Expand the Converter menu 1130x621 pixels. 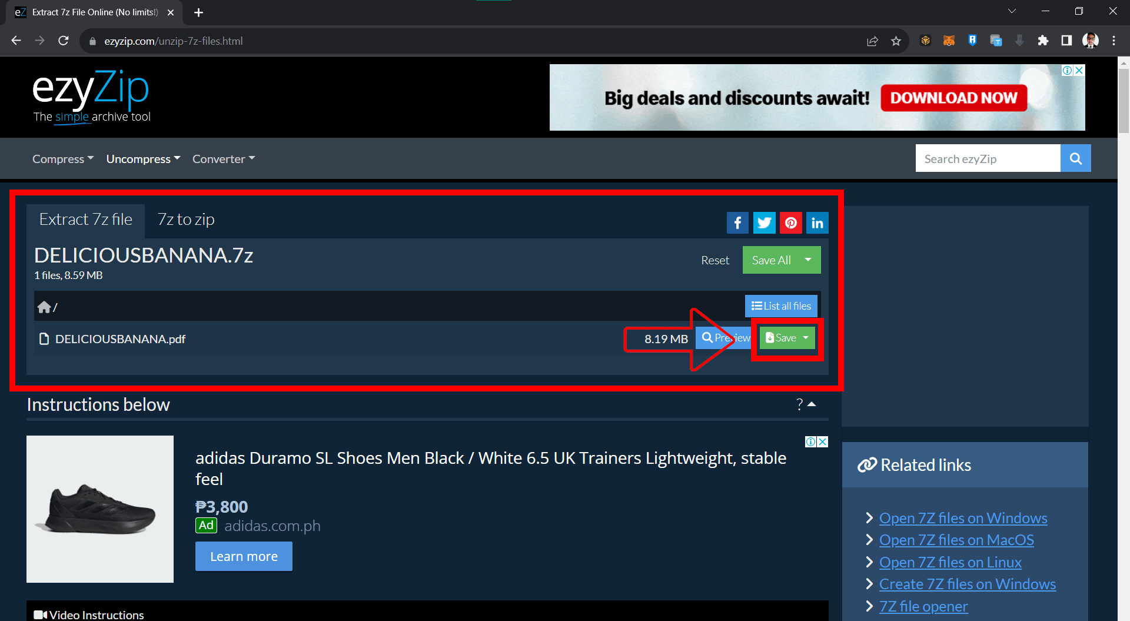click(x=223, y=159)
